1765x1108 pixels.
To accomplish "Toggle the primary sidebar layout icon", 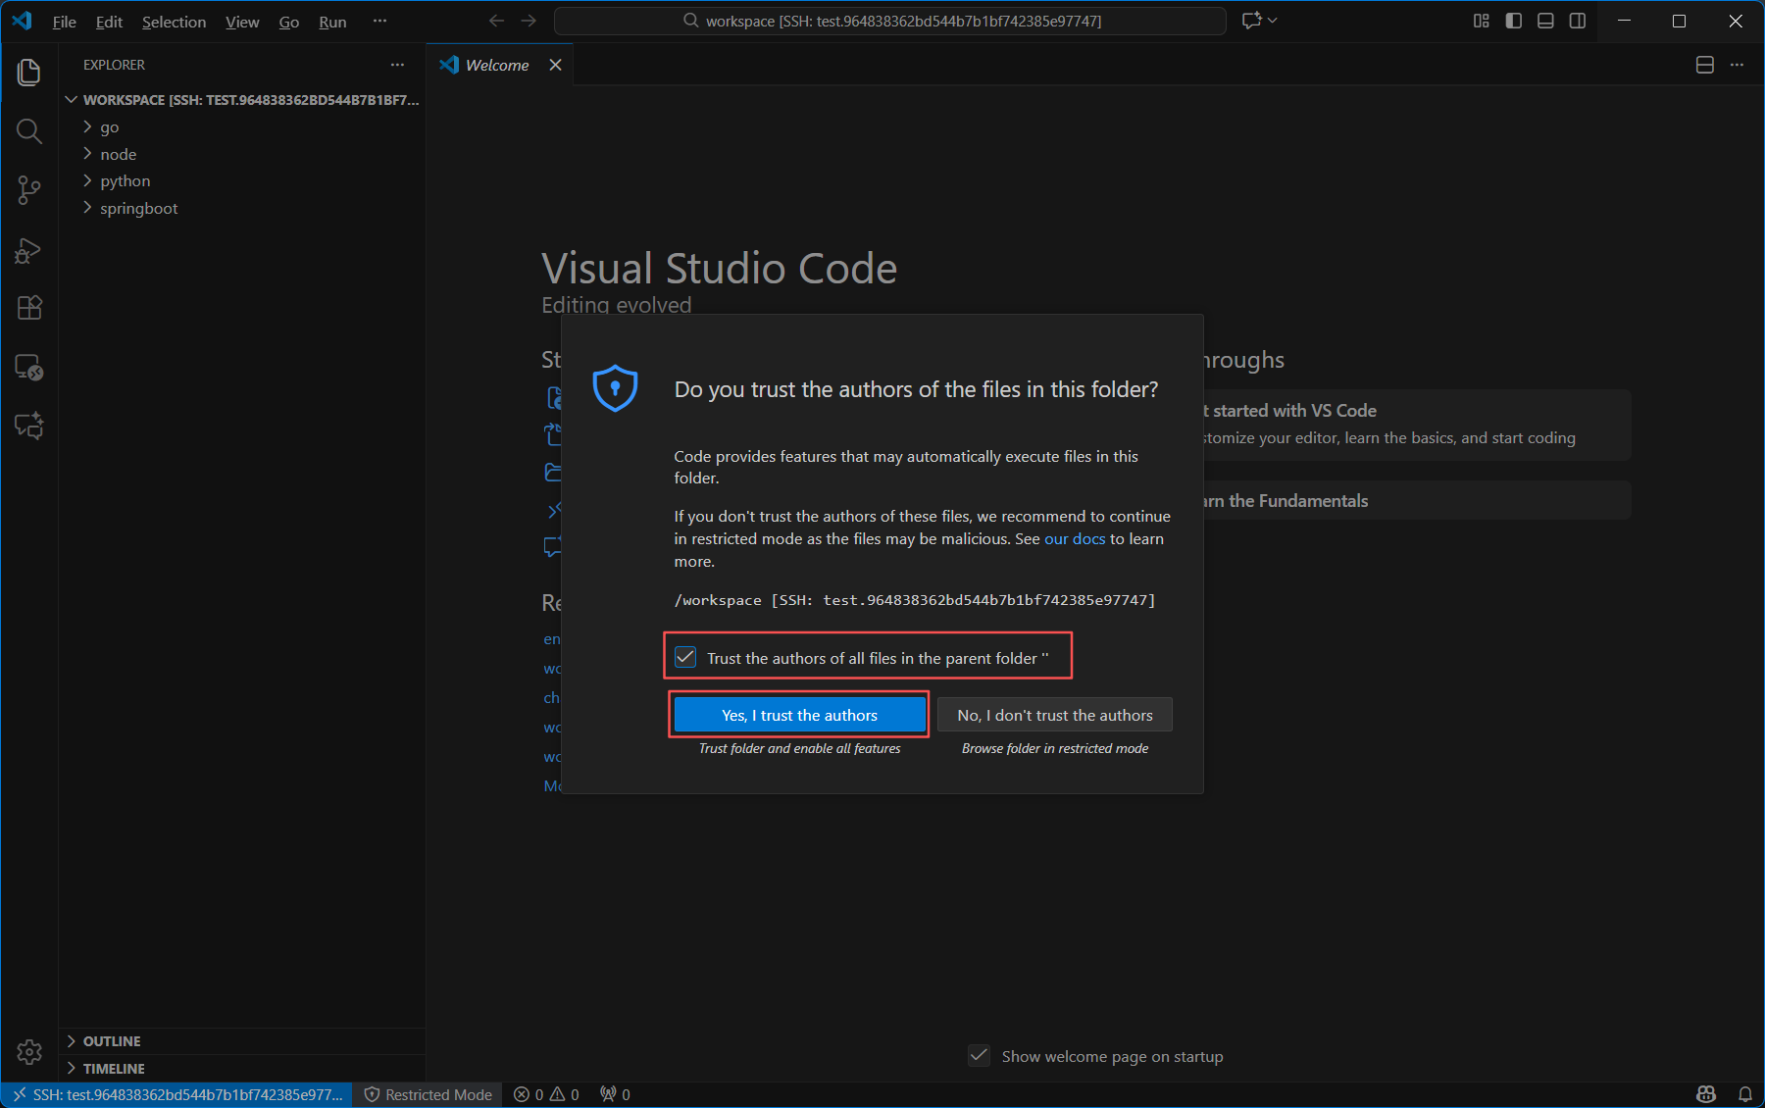I will tap(1514, 21).
